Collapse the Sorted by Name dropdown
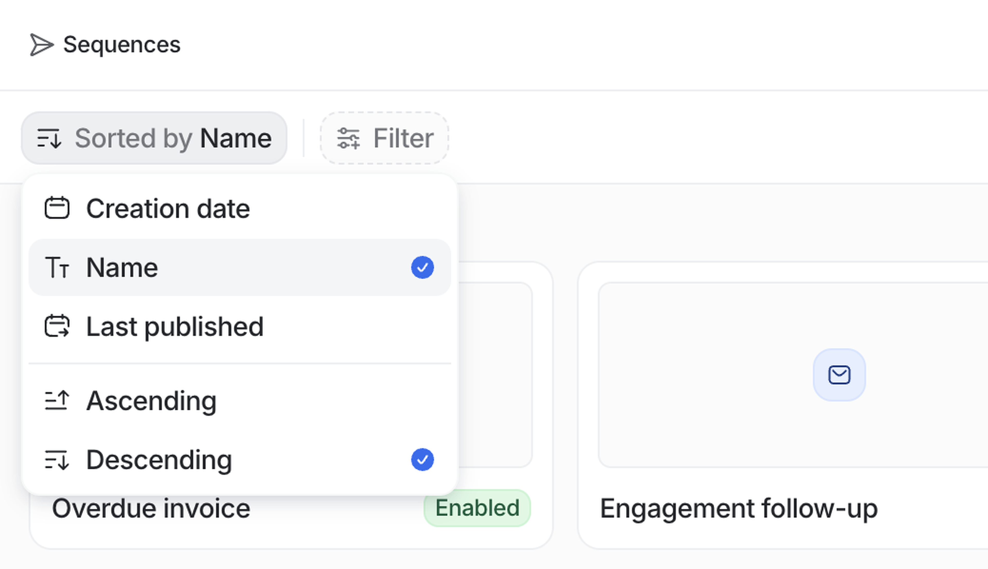This screenshot has width=988, height=569. (154, 138)
